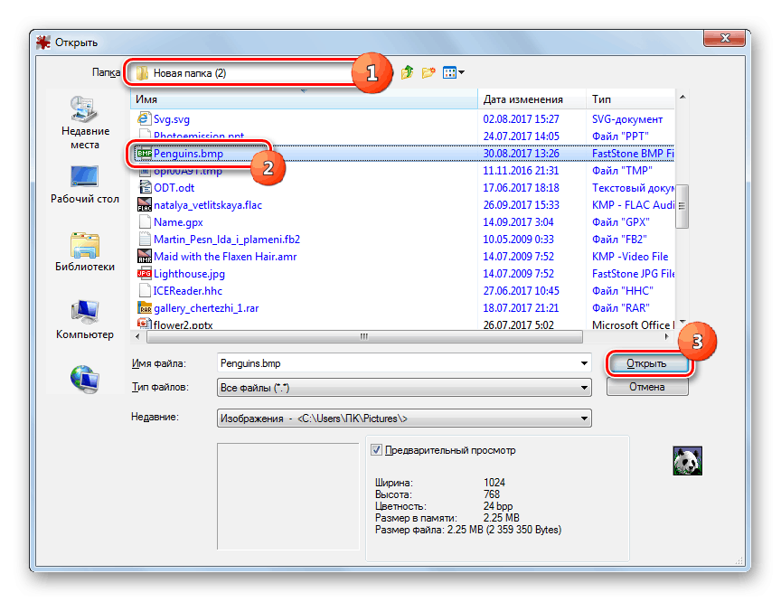Viewport: 781px width, 602px height.
Task: Click the date 18.07.2017 21:21
Action: tap(521, 307)
